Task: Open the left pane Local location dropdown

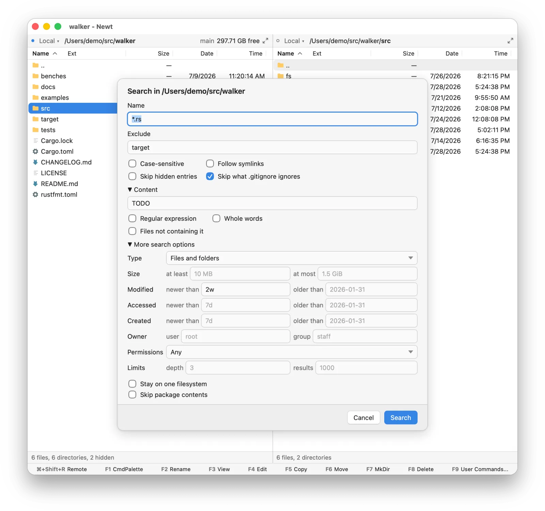Action: 49,41
